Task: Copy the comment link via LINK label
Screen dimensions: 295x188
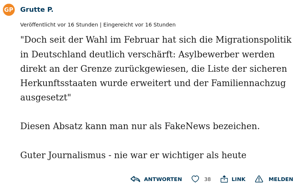Action: coord(239,179)
